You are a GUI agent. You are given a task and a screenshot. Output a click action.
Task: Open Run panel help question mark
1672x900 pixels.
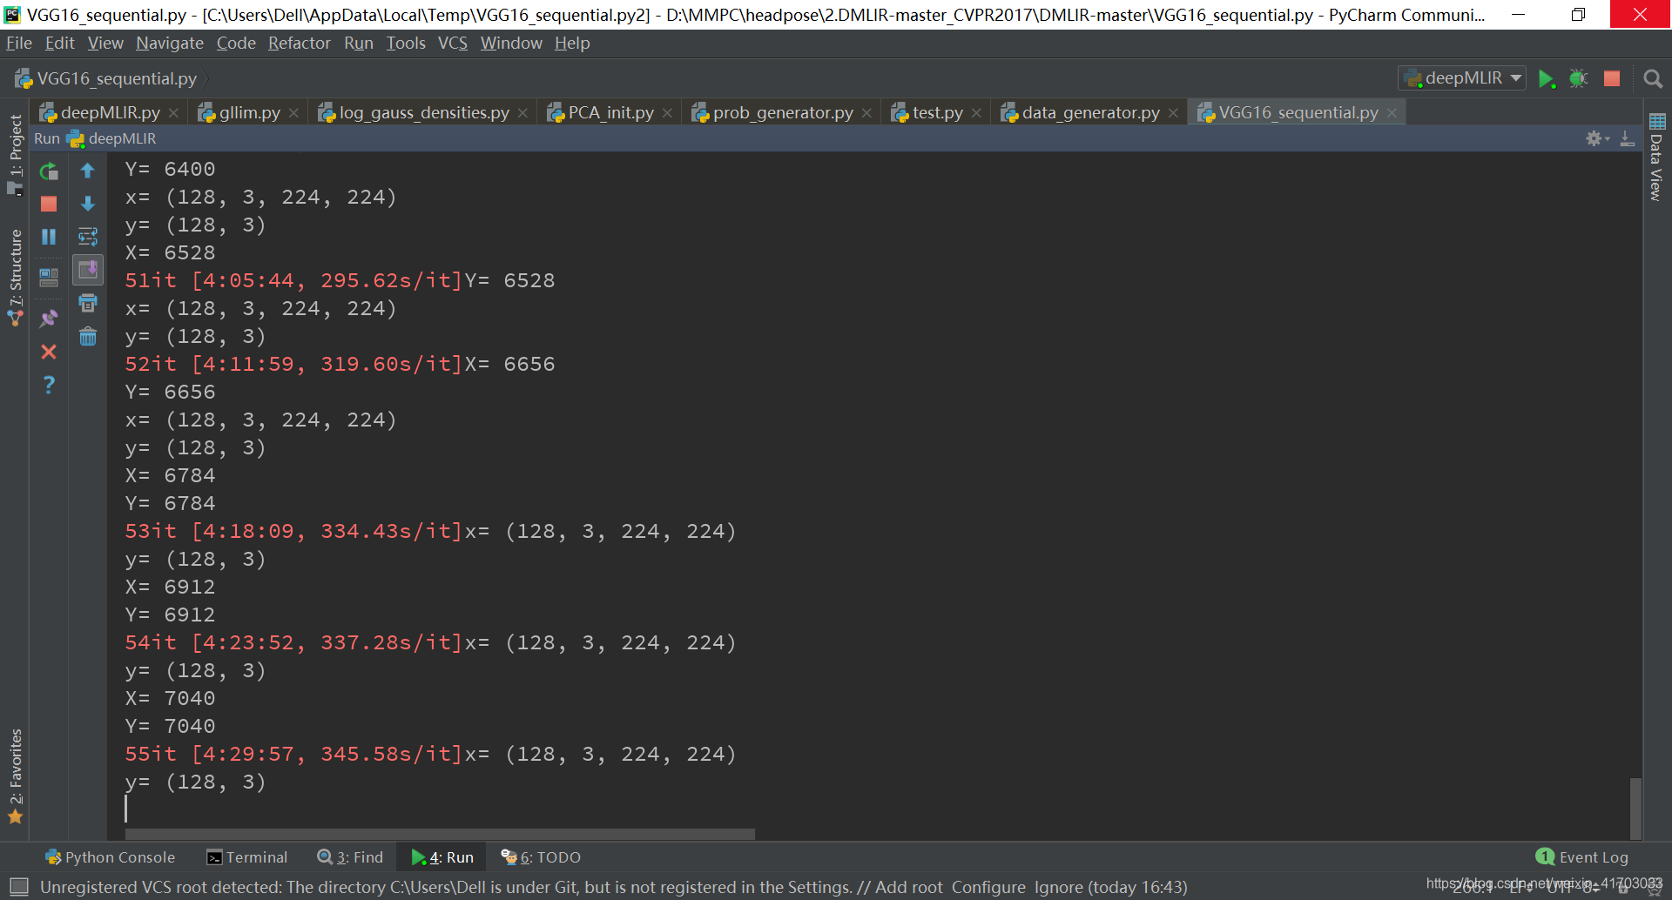(49, 385)
